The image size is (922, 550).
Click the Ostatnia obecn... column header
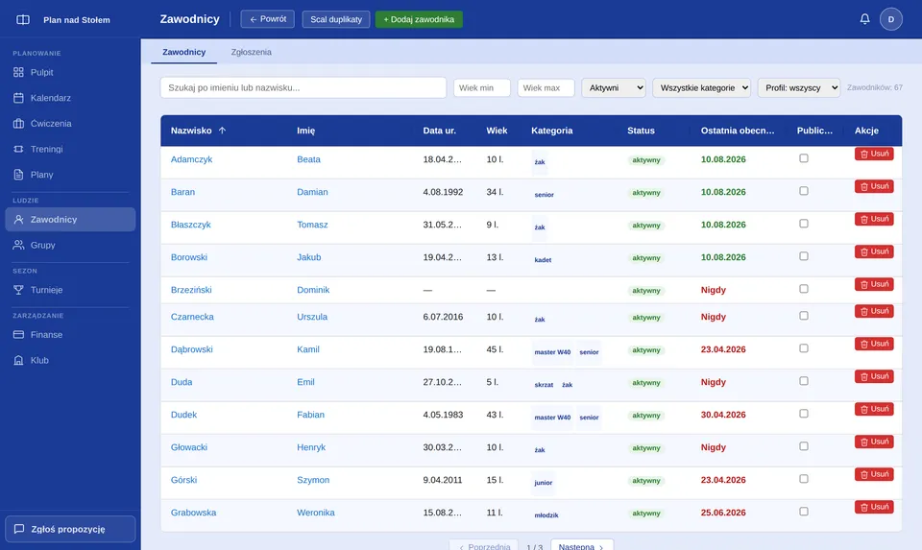(738, 131)
